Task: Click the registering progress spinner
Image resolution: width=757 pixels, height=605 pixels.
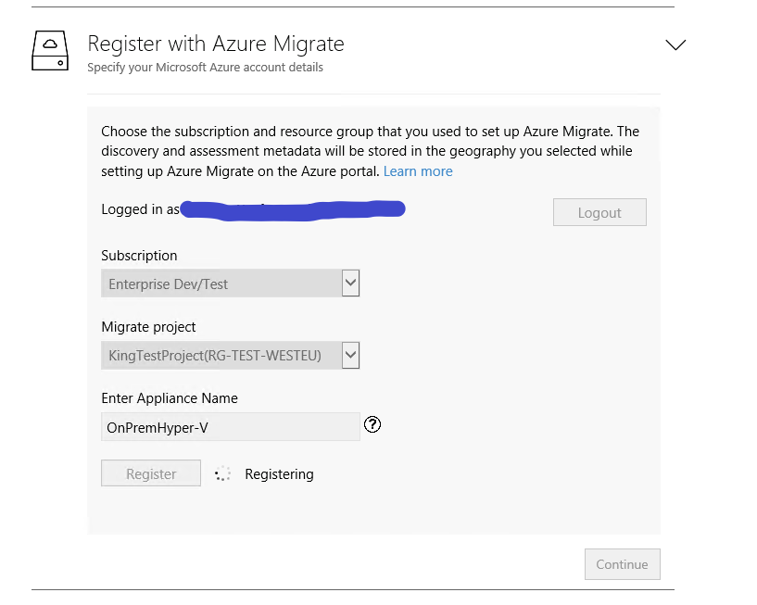Action: point(222,474)
